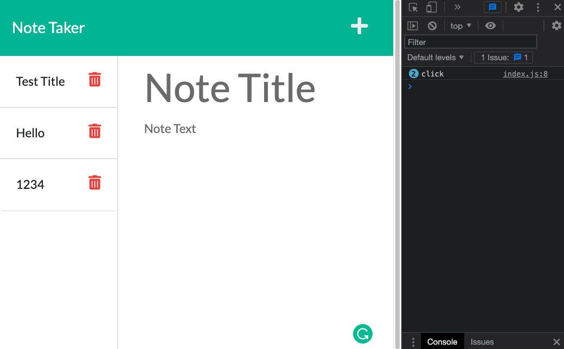
Task: Show more DevTools tabs chevron
Action: pyautogui.click(x=457, y=7)
